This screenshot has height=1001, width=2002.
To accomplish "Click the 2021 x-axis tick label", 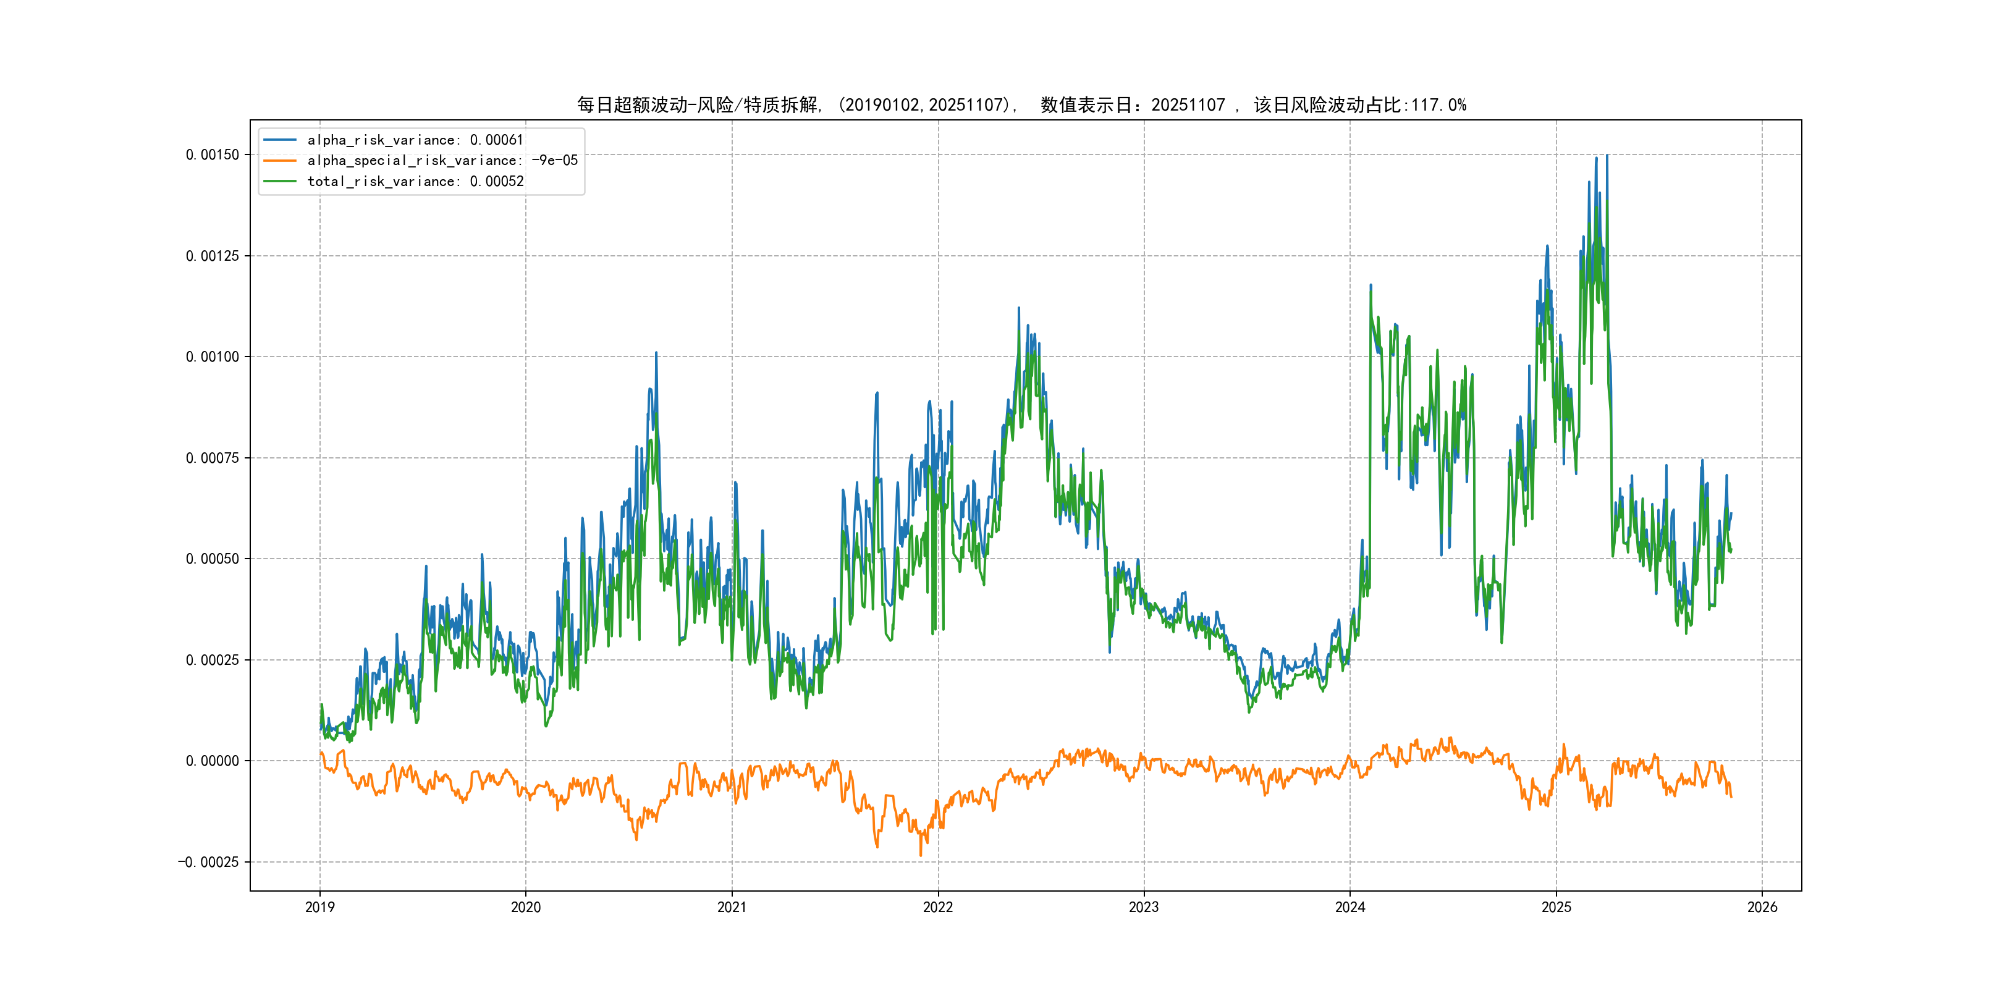I will pos(732,907).
